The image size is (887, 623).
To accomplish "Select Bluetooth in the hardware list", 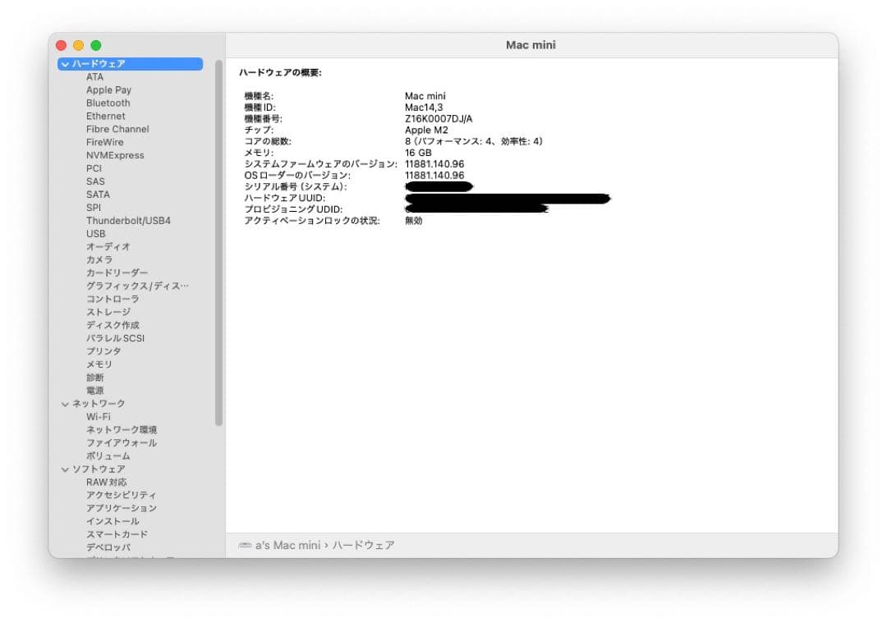I will click(108, 103).
